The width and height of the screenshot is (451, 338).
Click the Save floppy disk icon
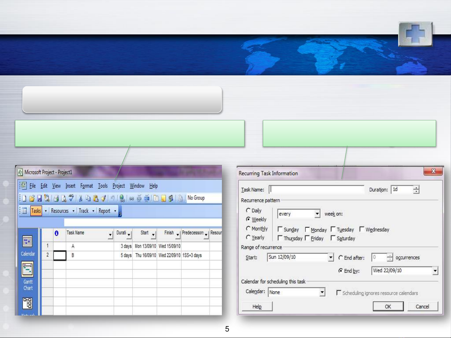[39, 198]
